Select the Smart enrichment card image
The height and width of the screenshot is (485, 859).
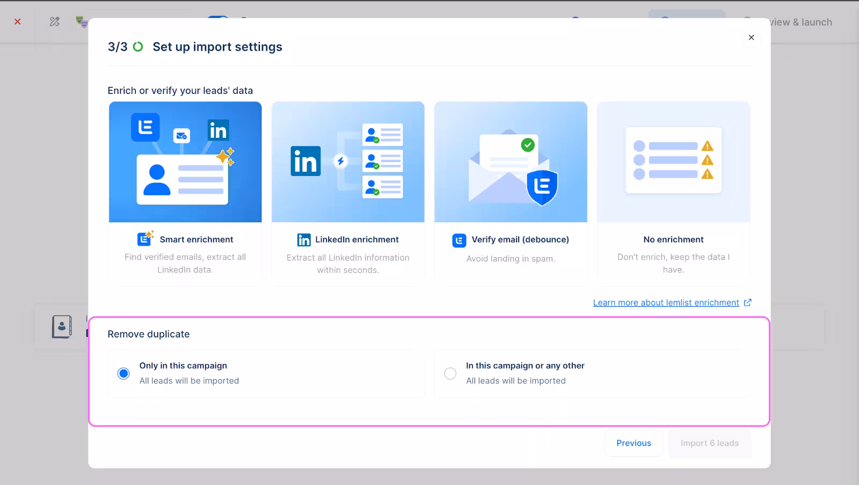[x=185, y=162]
